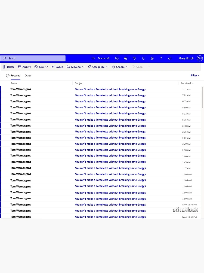Click the Delete trash icon
204x273 pixels.
click(x=4, y=67)
